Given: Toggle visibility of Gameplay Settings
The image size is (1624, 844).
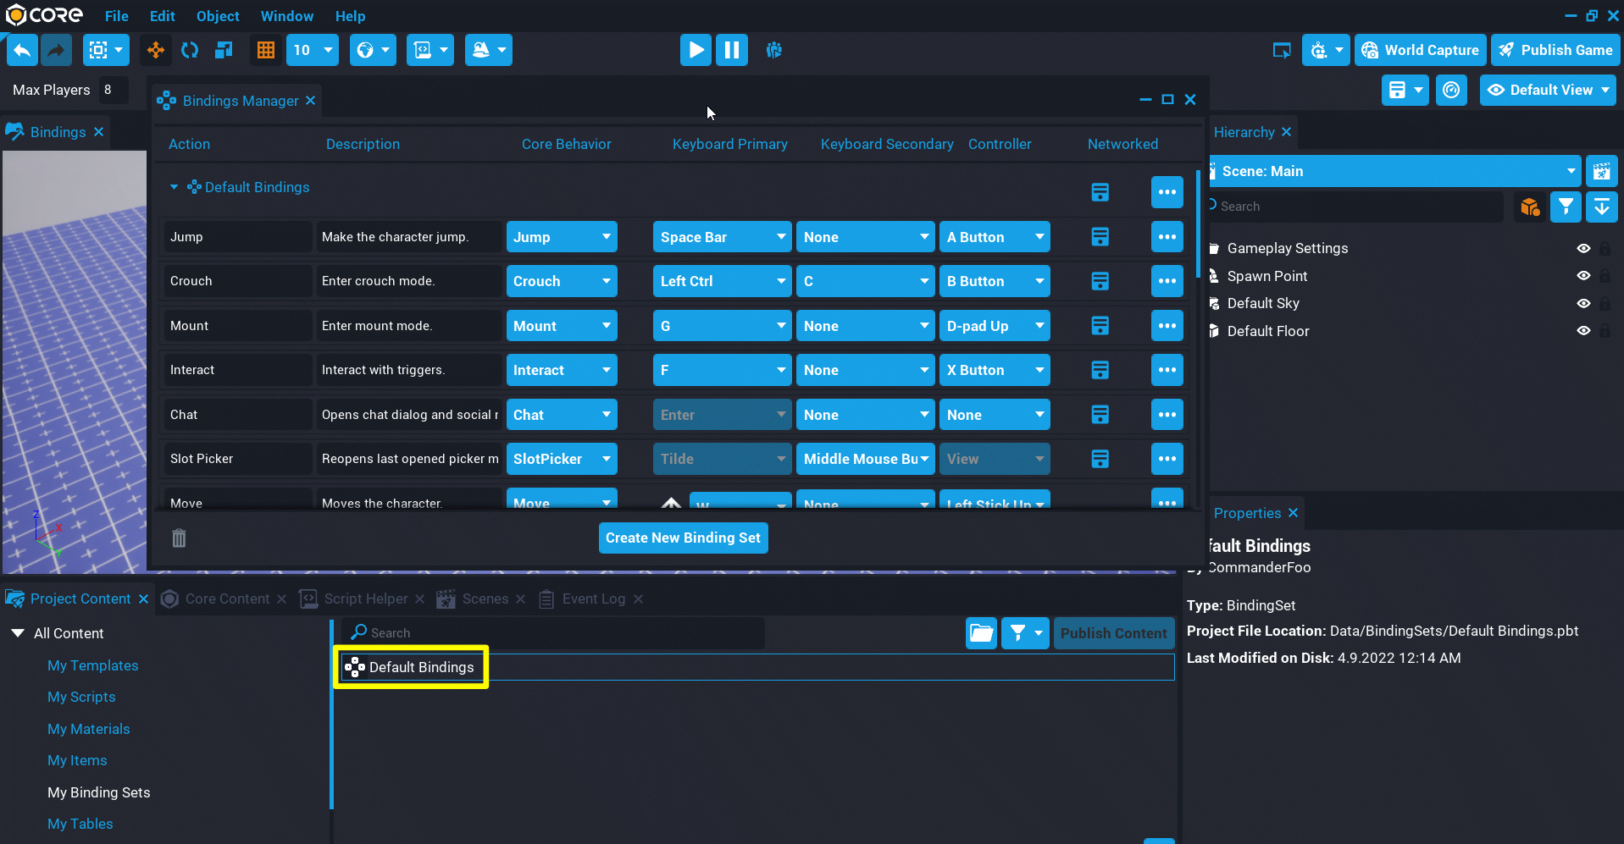Looking at the screenshot, I should click(1582, 248).
